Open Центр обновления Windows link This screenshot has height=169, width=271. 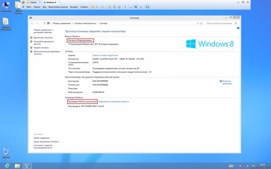[x=47, y=142]
